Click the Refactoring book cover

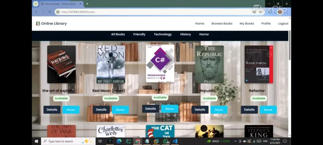point(259,64)
